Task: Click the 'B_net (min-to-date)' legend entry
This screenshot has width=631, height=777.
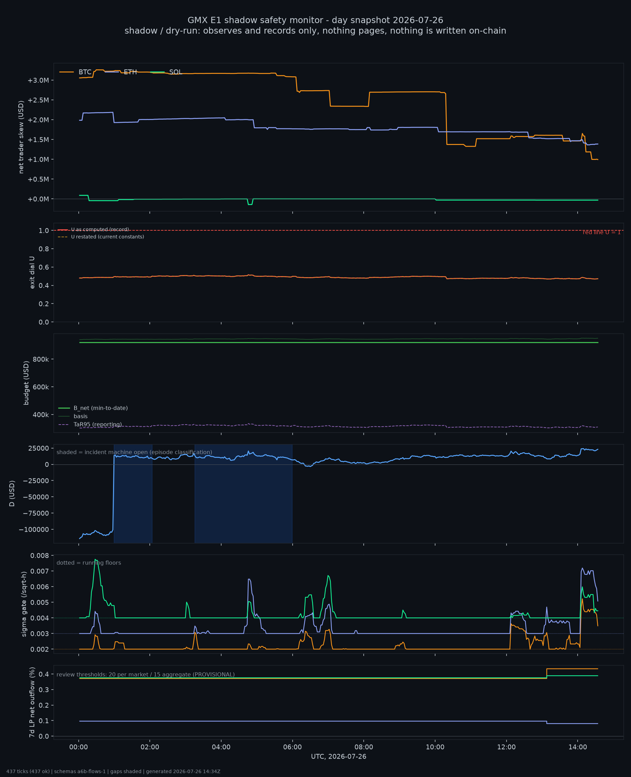Action: tap(101, 408)
